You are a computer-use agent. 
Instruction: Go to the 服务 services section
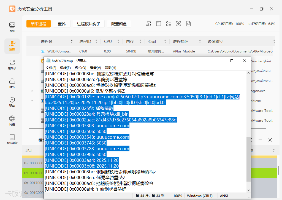[x=12, y=83]
